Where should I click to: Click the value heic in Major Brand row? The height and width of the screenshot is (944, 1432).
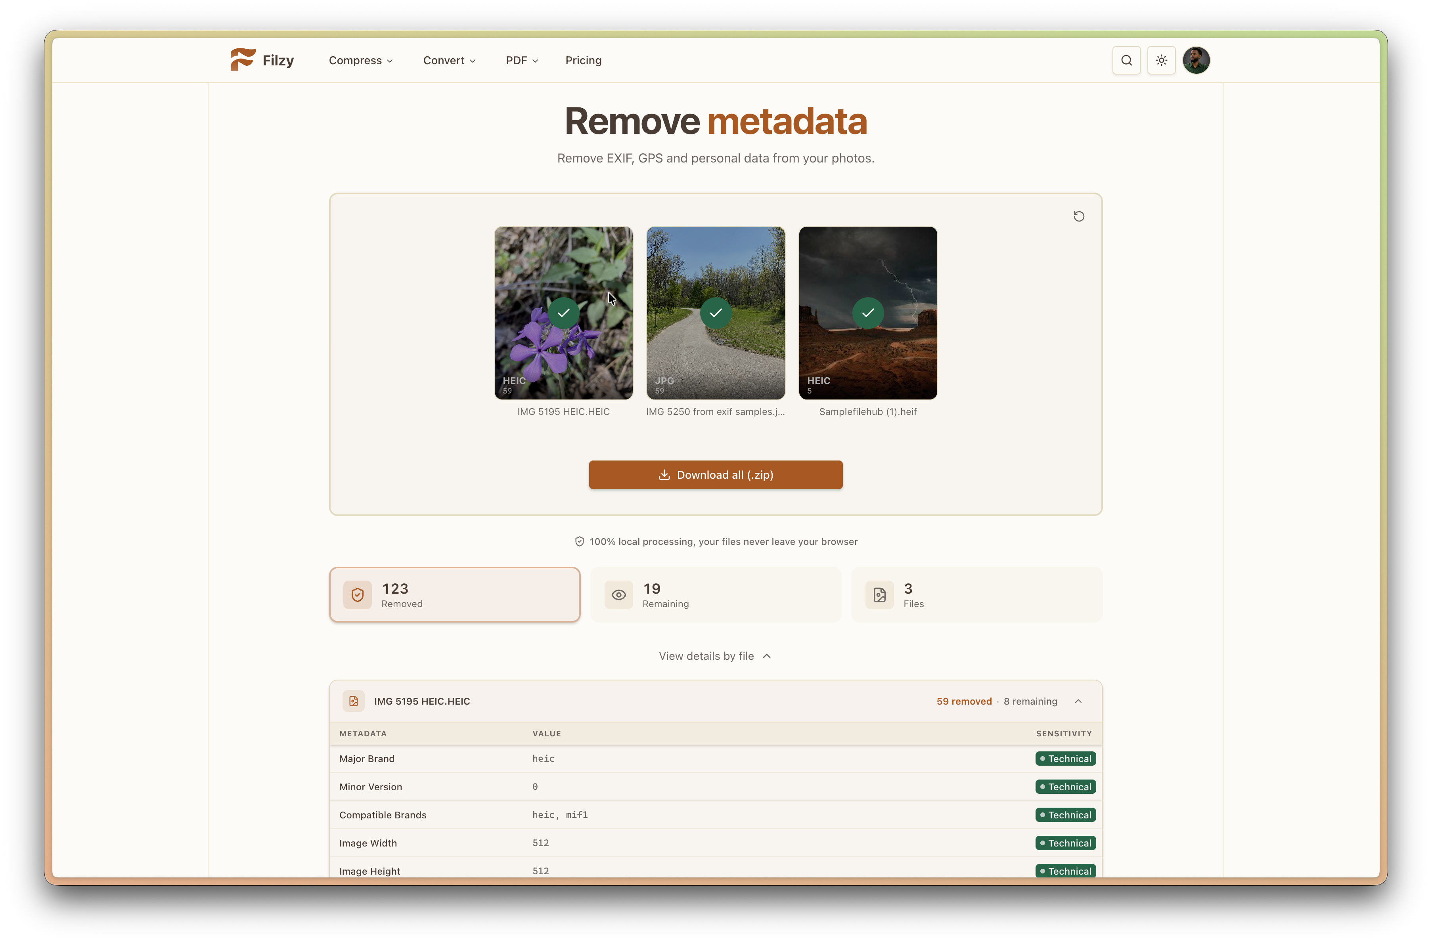click(543, 759)
